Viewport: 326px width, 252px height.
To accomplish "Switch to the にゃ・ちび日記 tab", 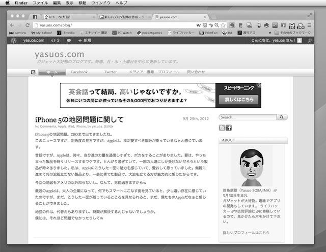I will pos(69,17).
